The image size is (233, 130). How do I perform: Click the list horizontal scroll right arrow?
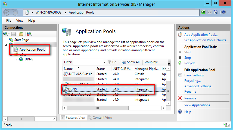point(164,108)
